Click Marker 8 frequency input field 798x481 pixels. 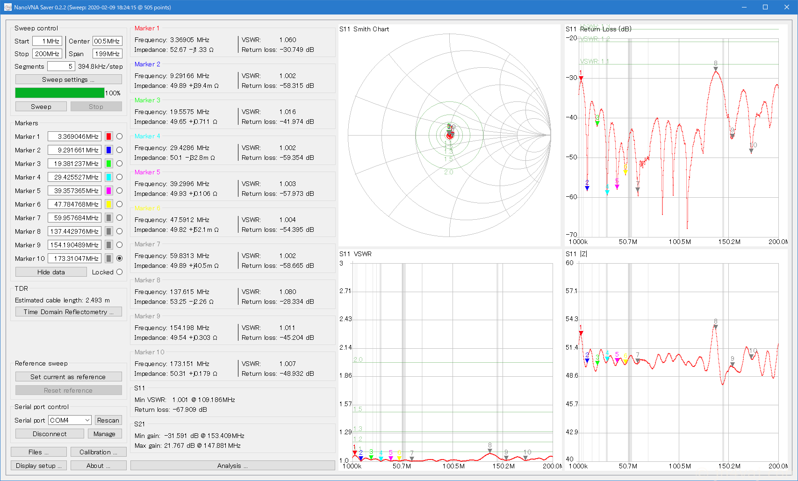pyautogui.click(x=74, y=231)
